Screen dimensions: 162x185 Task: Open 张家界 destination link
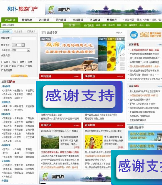17,137
